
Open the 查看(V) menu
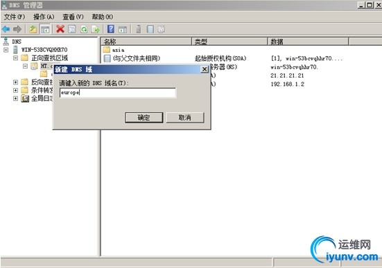73,17
